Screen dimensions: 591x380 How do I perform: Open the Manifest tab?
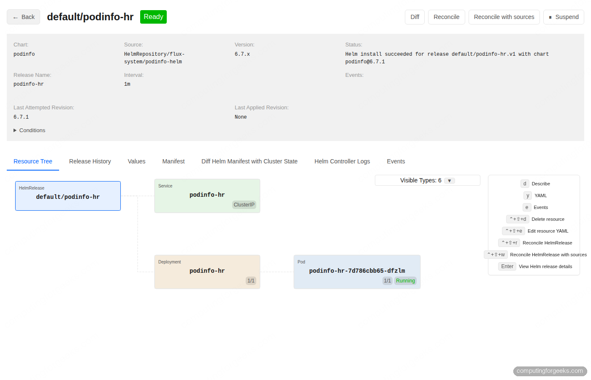click(174, 161)
